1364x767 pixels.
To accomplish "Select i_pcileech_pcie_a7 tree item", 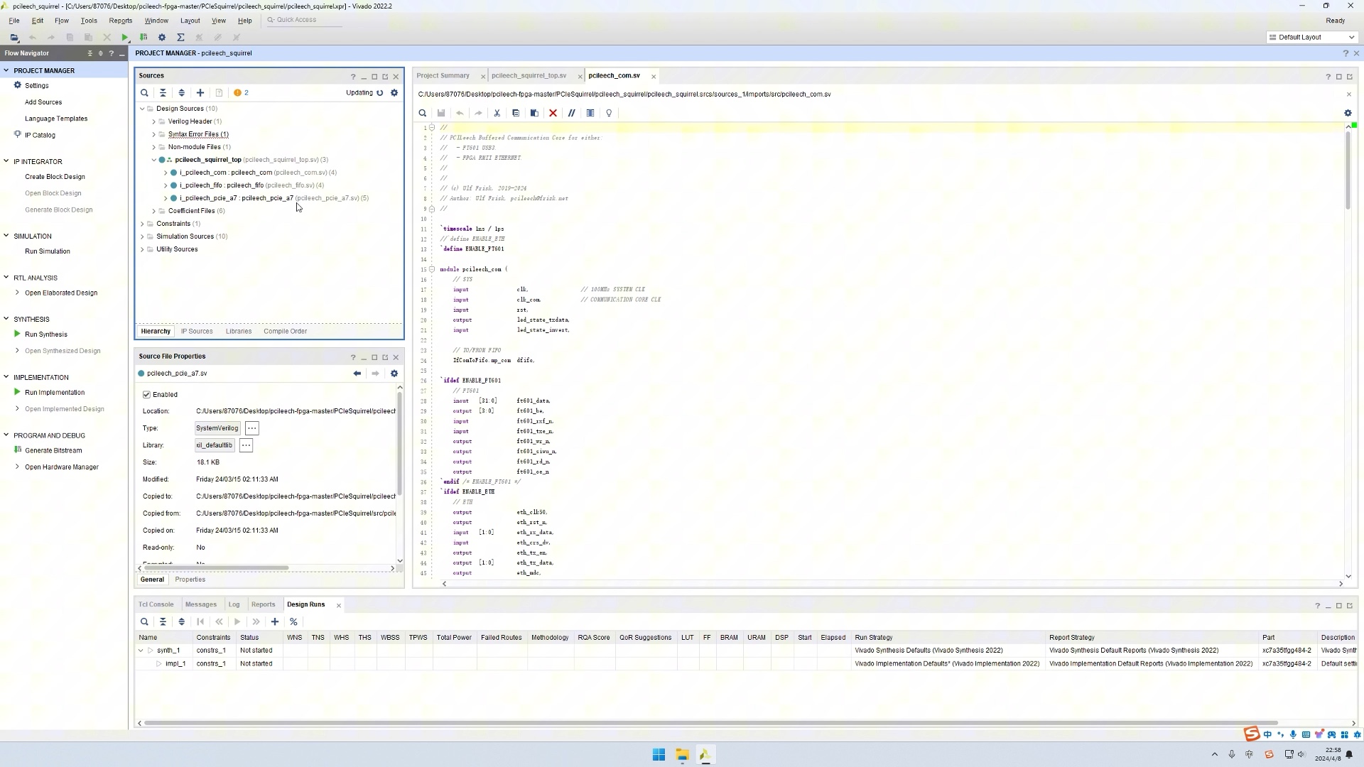I will (x=274, y=198).
